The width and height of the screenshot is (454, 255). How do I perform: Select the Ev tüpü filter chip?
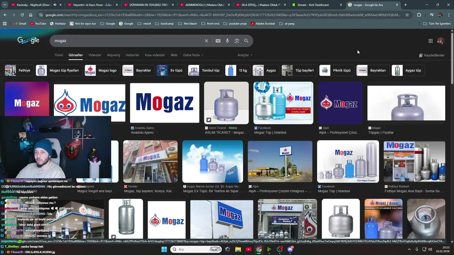pyautogui.click(x=171, y=70)
